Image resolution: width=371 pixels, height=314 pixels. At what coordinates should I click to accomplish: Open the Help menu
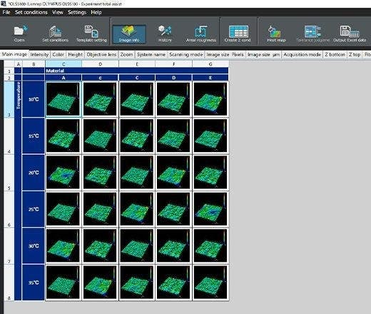96,12
